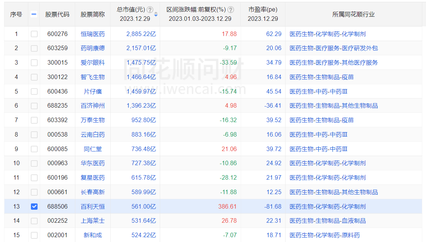Click stock code 002001
Viewport: 426px width, 242px height.
pos(57,235)
